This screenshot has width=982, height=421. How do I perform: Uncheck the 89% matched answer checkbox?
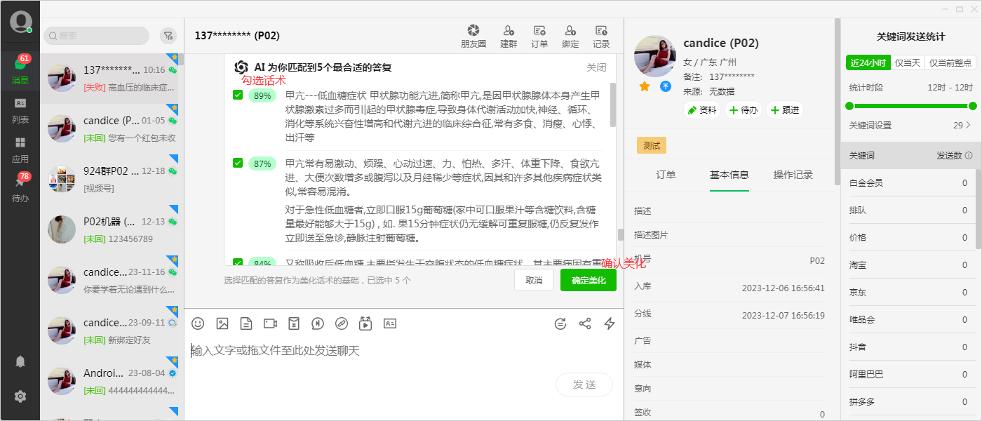click(x=238, y=95)
